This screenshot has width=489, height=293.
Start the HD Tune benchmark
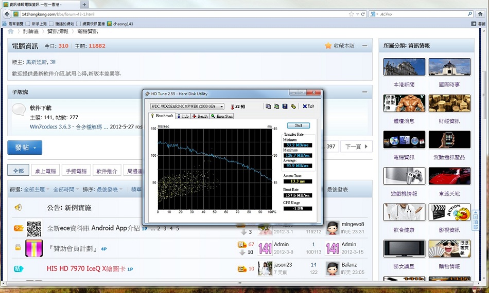point(298,125)
